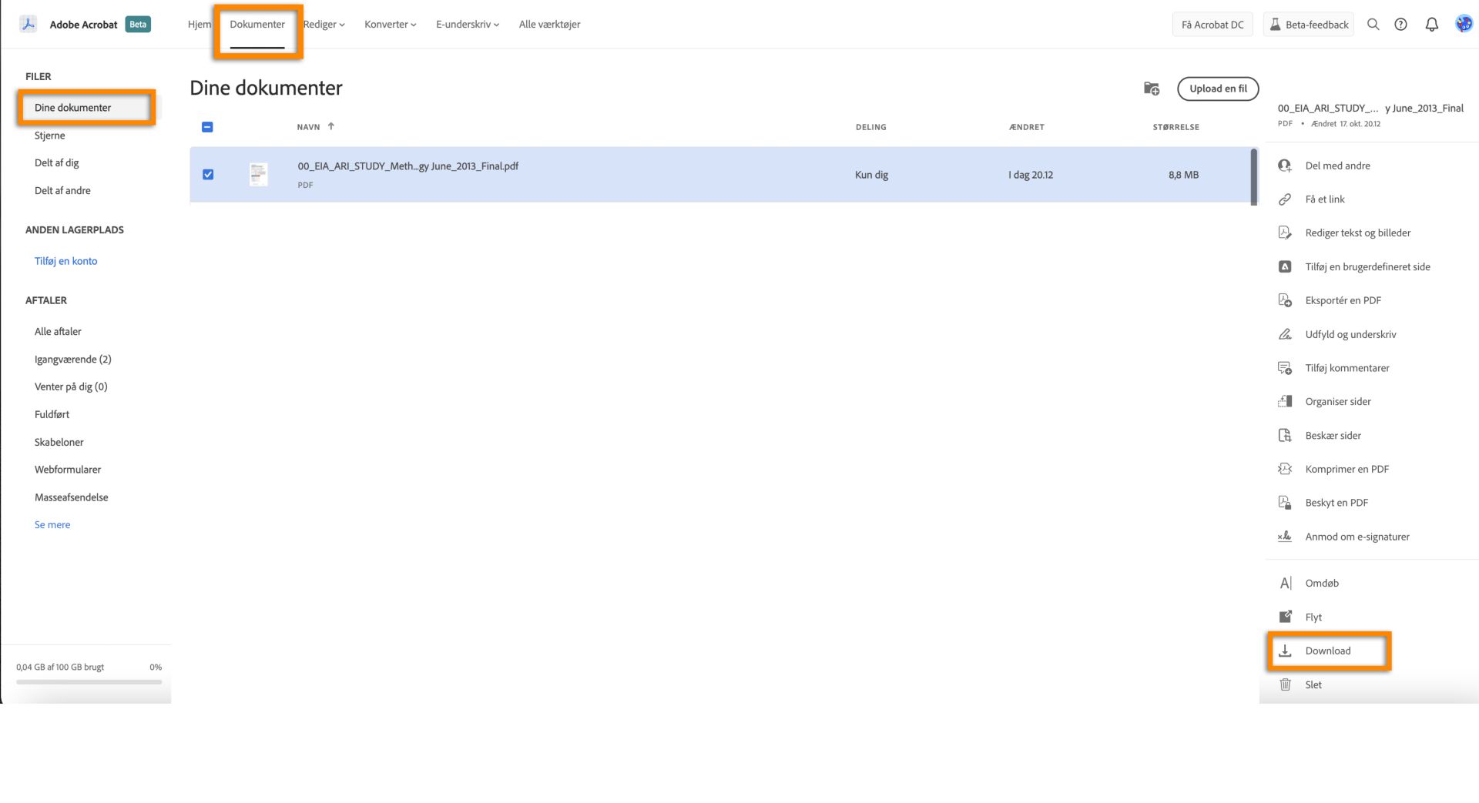The width and height of the screenshot is (1479, 803).
Task: Click the Komprimer en PDF icon
Action: pos(1285,469)
